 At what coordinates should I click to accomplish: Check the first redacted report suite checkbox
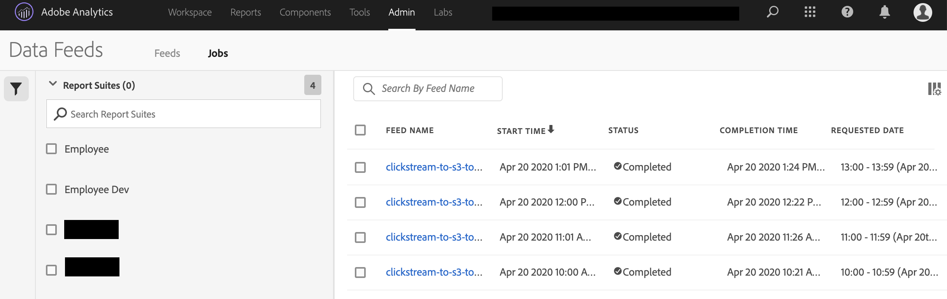(x=51, y=230)
